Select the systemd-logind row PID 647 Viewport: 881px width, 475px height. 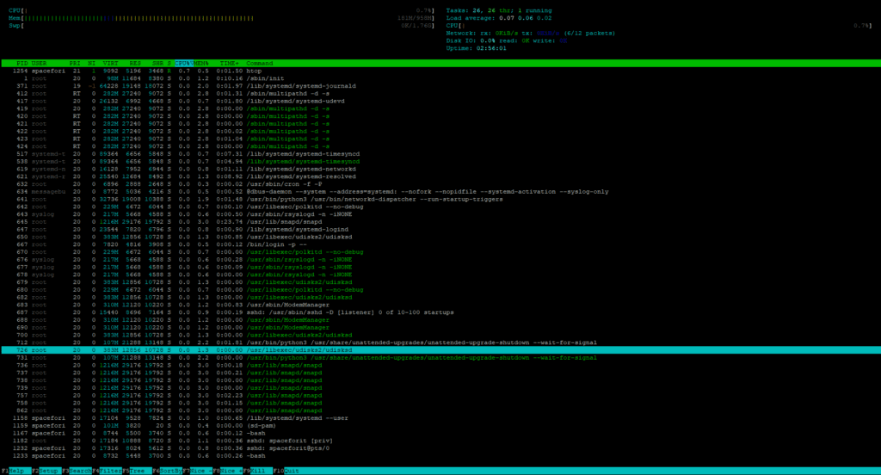click(440, 230)
